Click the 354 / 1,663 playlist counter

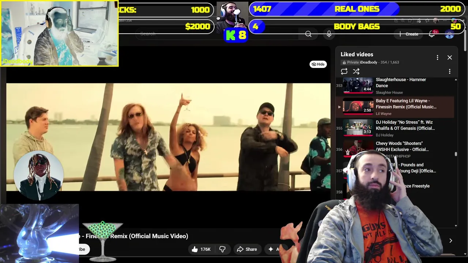point(389,62)
